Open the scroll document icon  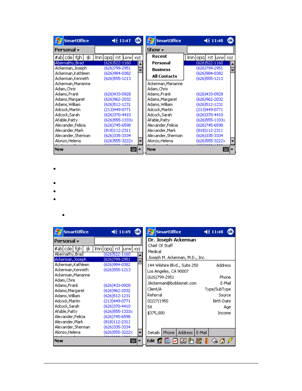tap(199, 341)
